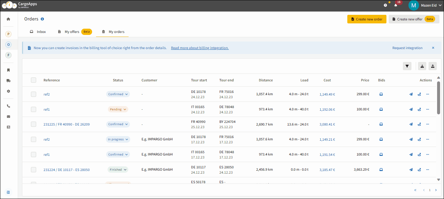This screenshot has width=444, height=199.
Task: Open the filter funnel icon
Action: point(407,66)
